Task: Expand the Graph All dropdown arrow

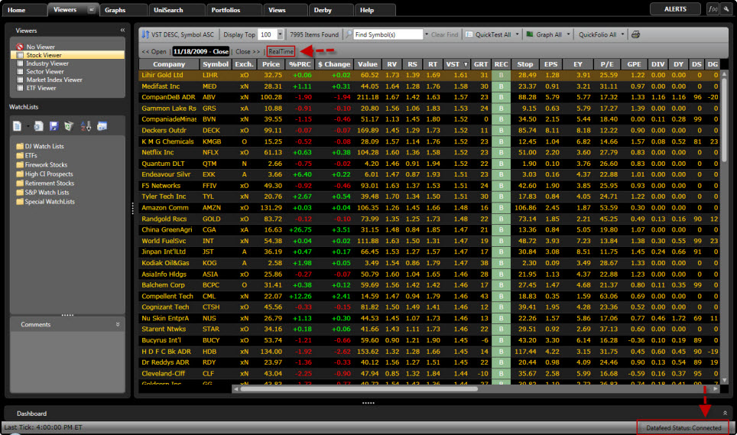Action: tap(567, 34)
